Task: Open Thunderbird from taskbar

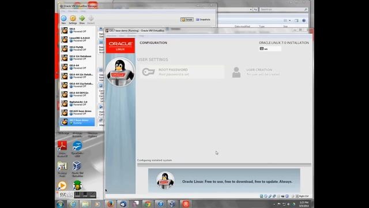Action: point(123,204)
